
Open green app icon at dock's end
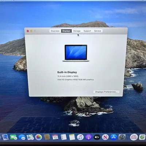pyautogui.click(x=142, y=137)
